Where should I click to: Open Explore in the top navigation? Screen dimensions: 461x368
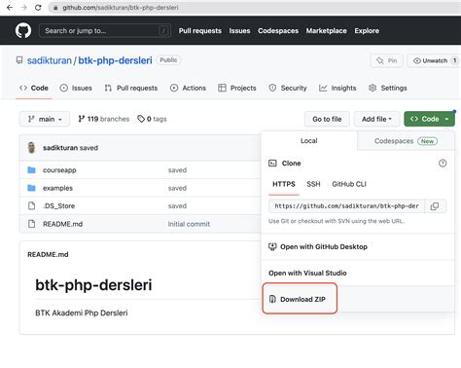click(367, 31)
